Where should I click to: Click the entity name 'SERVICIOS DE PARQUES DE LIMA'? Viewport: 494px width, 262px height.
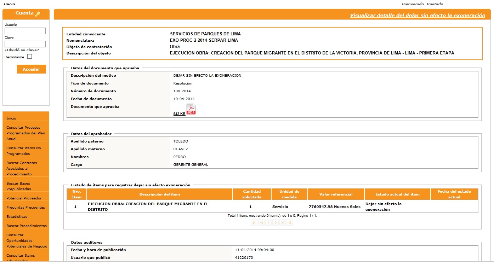coord(205,34)
